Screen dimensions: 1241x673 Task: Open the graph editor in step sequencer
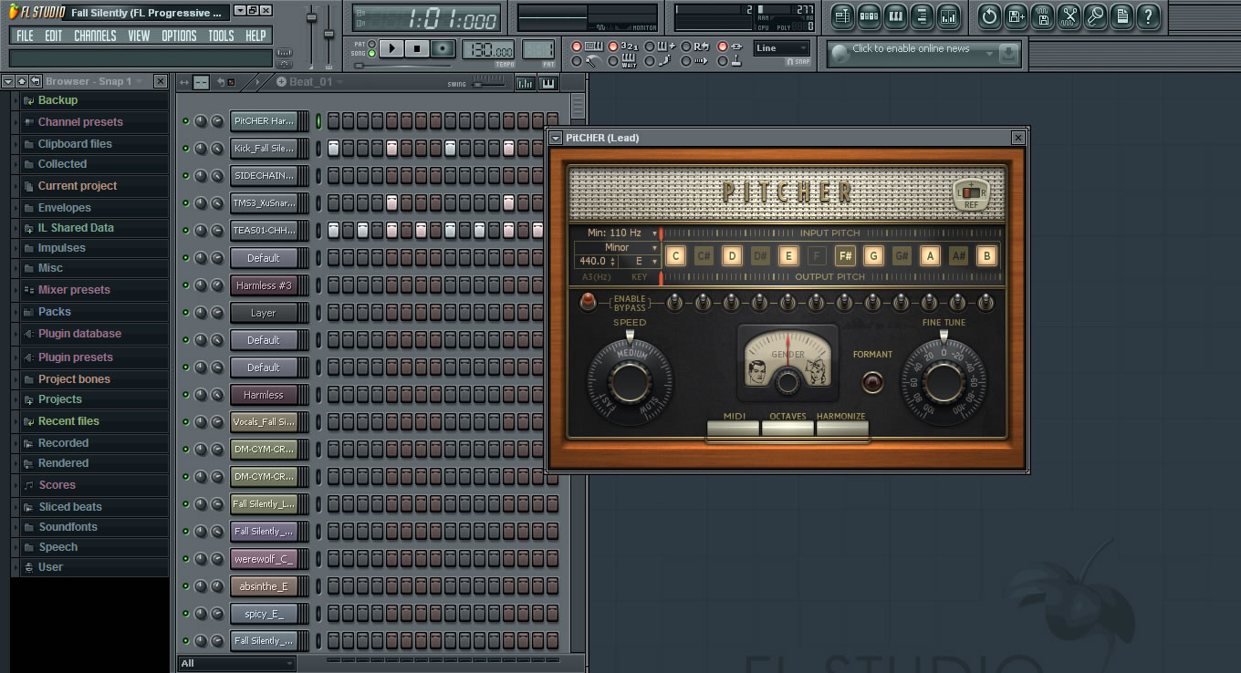pyautogui.click(x=526, y=83)
